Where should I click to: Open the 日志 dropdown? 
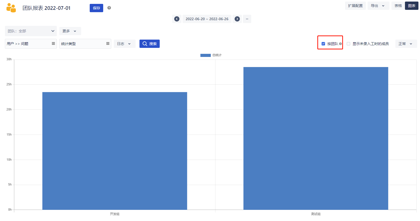(124, 44)
